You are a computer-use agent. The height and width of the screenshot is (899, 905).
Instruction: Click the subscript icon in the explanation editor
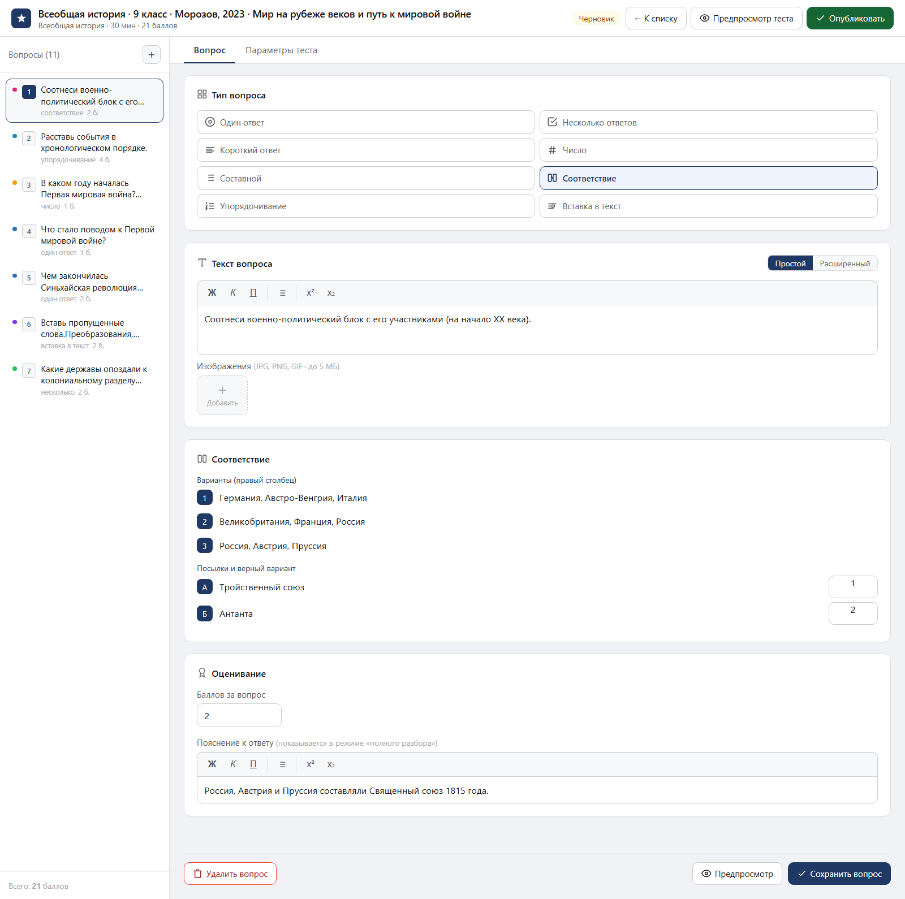point(331,764)
